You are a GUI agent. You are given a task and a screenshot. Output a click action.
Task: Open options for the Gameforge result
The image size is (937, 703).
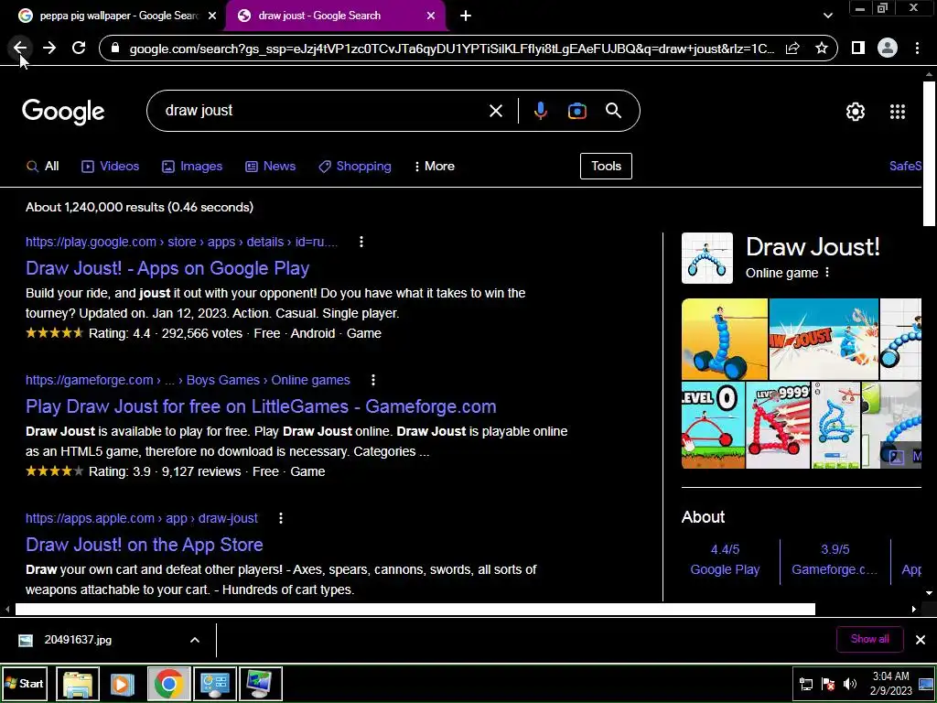pyautogui.click(x=373, y=380)
